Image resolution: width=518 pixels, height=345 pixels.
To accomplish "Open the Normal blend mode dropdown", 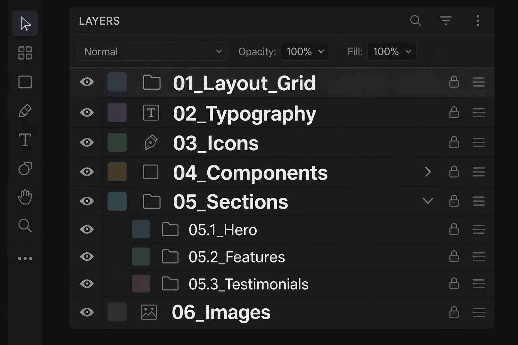I will click(152, 52).
